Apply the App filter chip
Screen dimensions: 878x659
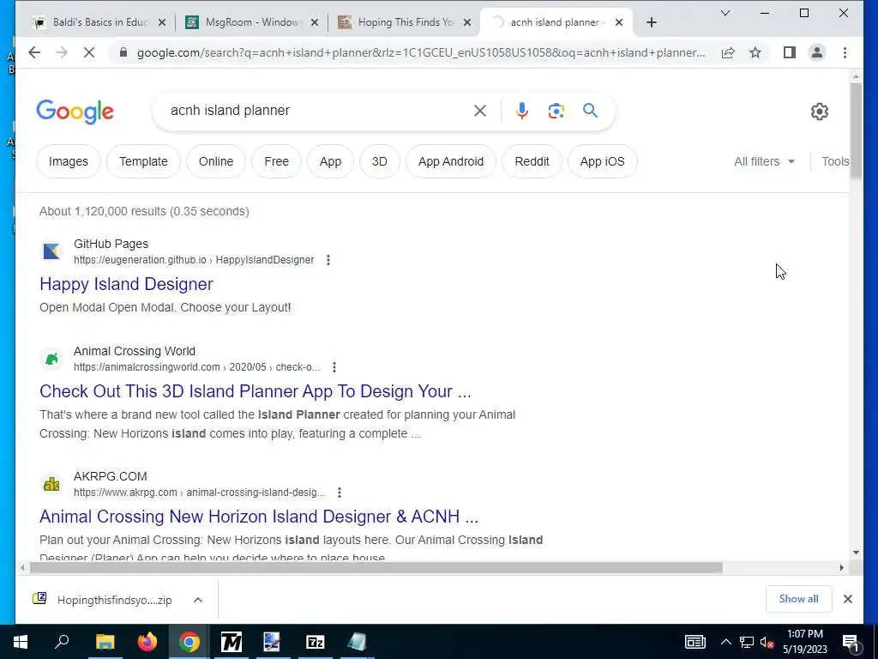pyautogui.click(x=330, y=161)
